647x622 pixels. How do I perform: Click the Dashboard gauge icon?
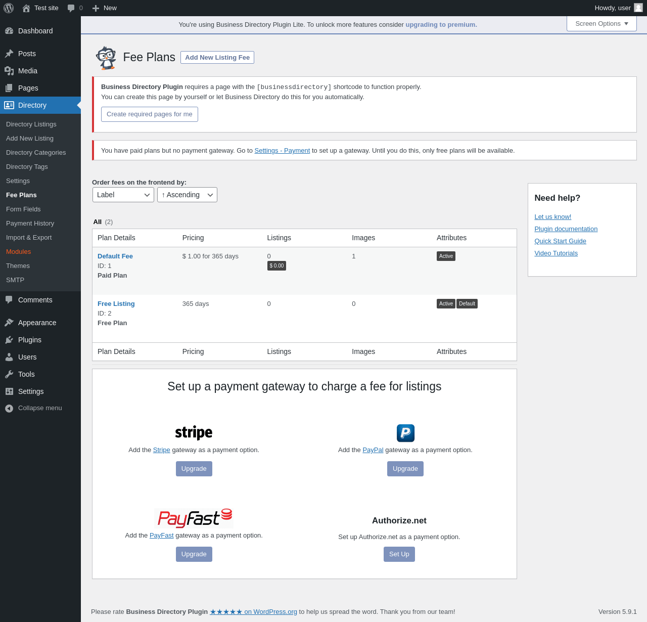[9, 31]
